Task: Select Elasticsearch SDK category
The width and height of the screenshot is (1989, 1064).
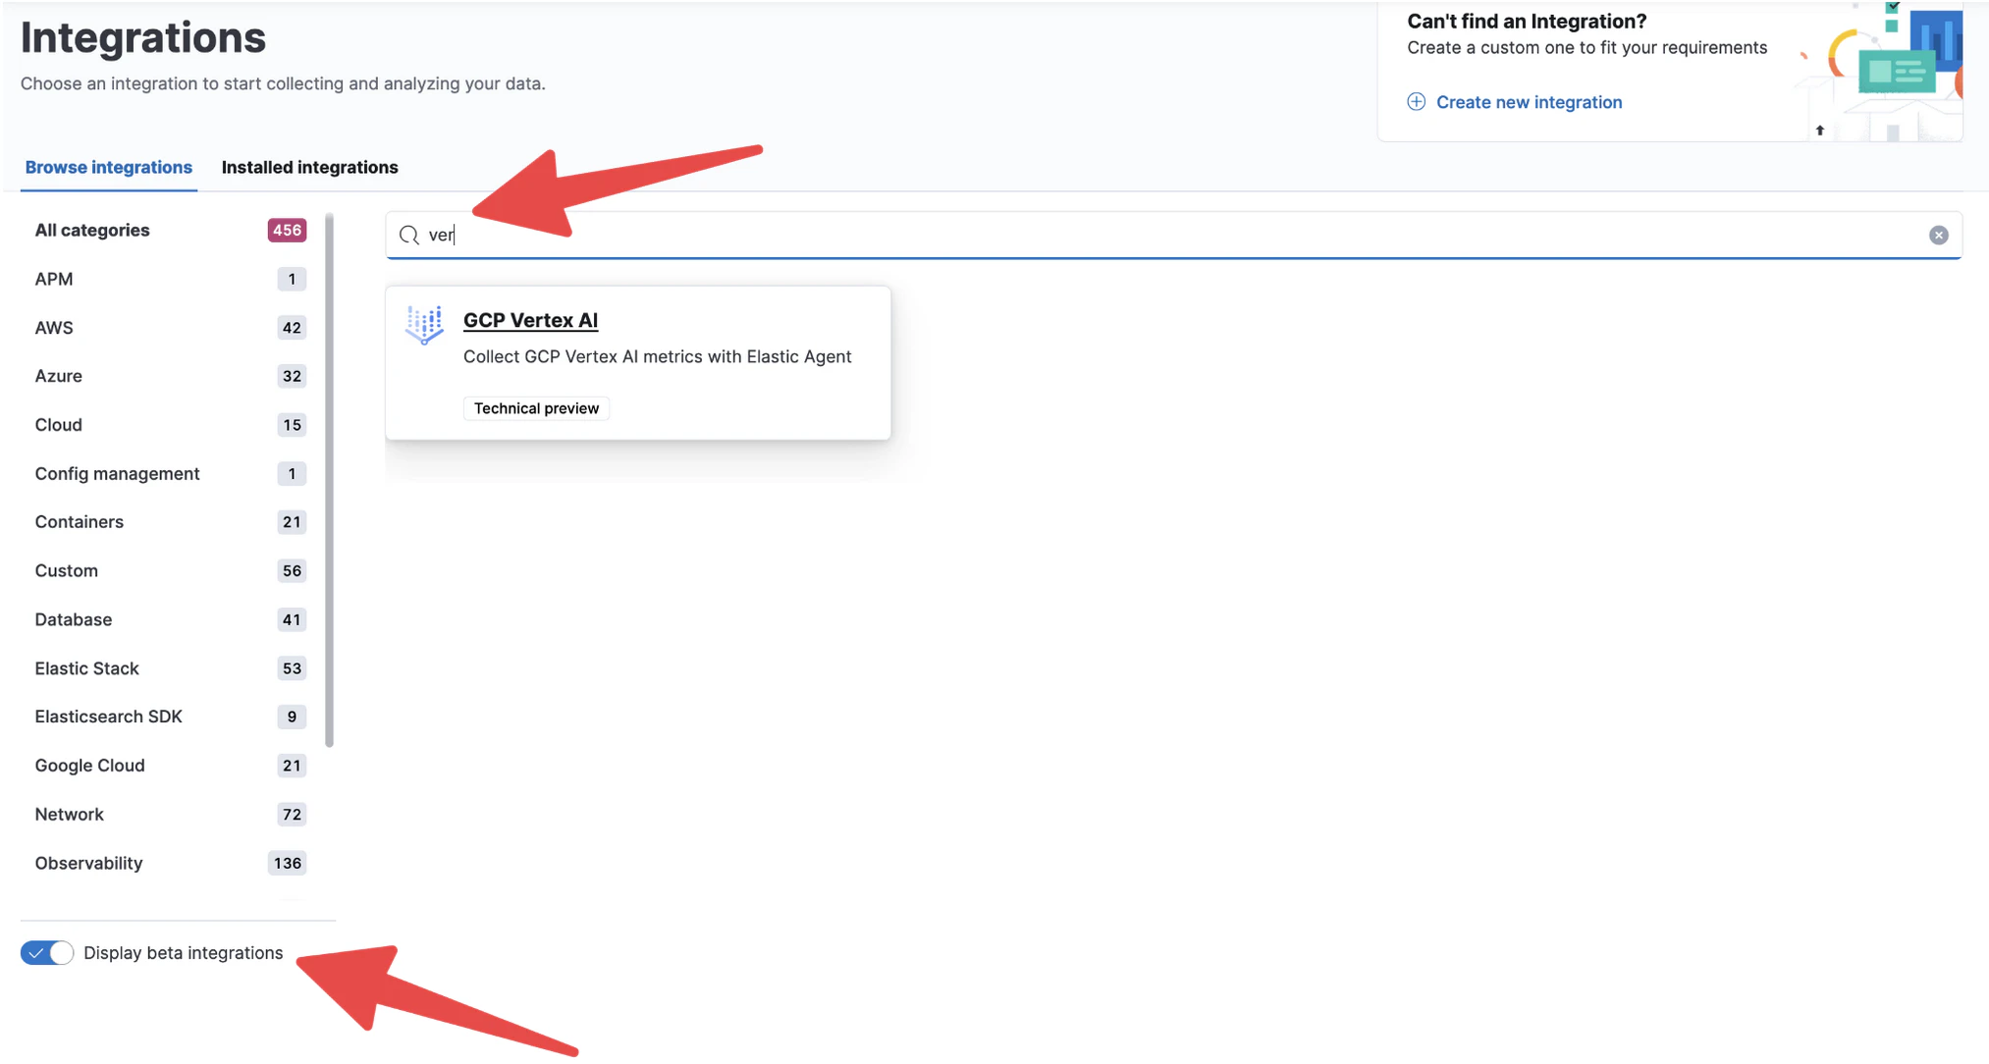Action: pyautogui.click(x=170, y=717)
